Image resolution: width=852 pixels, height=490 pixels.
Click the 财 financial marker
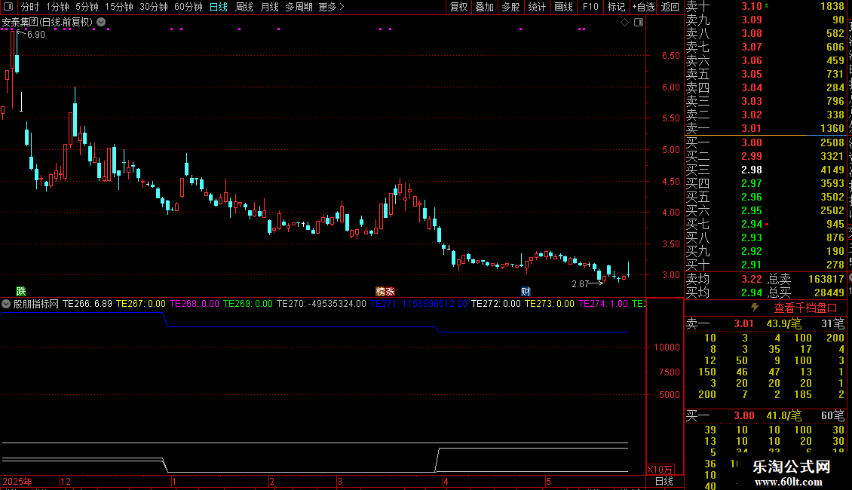[526, 291]
